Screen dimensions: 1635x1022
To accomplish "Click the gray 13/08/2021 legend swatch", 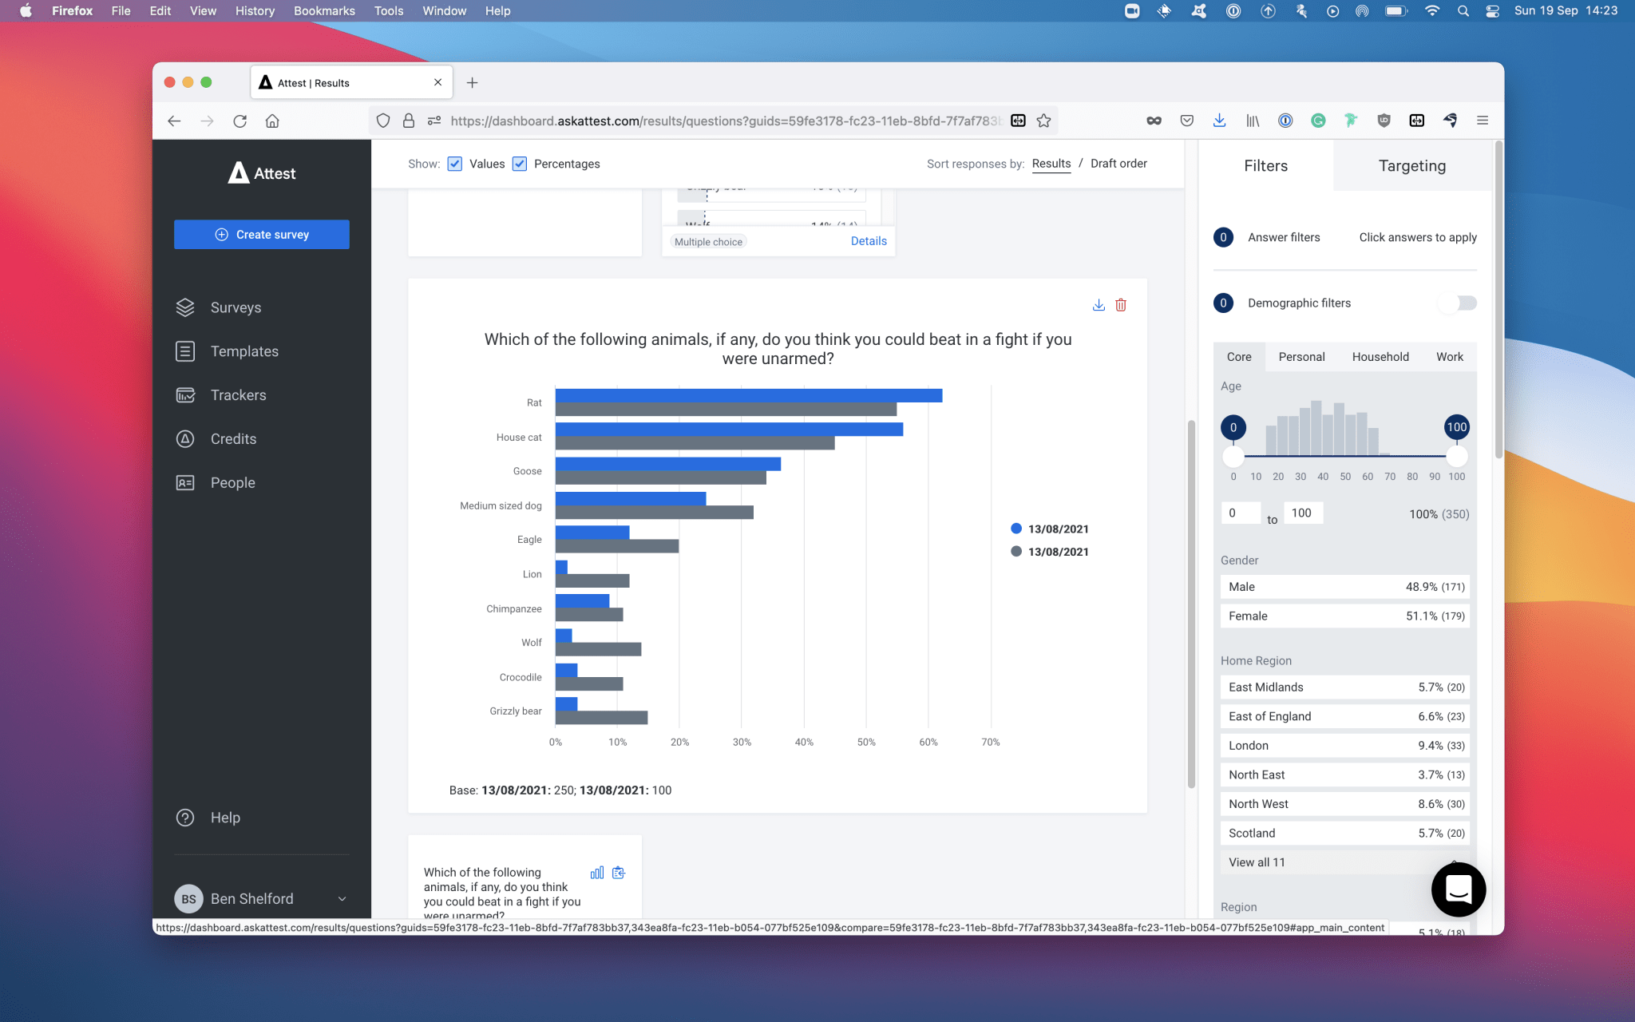I will (1016, 551).
